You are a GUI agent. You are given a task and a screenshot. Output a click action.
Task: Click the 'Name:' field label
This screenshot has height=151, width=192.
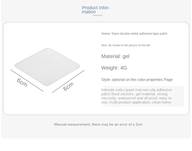coord(106,34)
